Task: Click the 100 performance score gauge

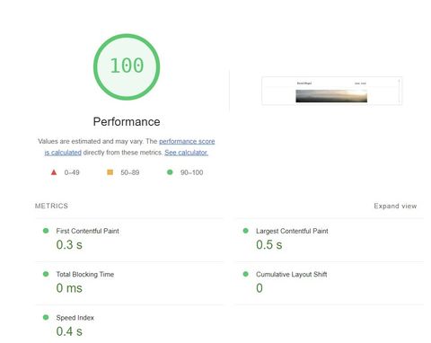Action: click(127, 66)
